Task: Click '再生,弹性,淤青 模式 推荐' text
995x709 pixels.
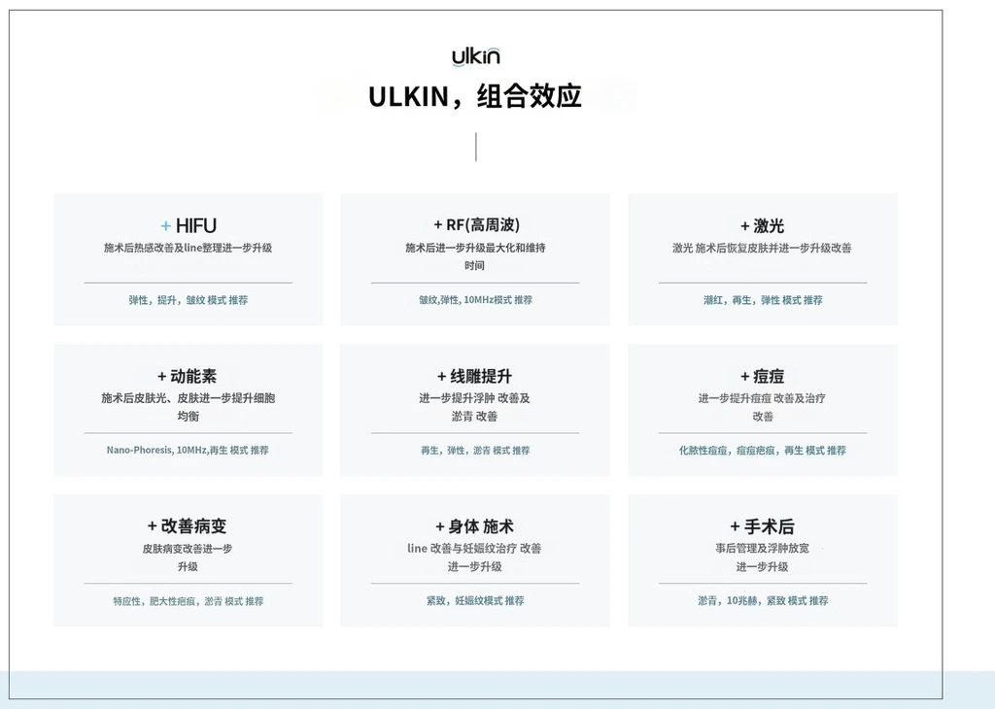Action: 475,451
